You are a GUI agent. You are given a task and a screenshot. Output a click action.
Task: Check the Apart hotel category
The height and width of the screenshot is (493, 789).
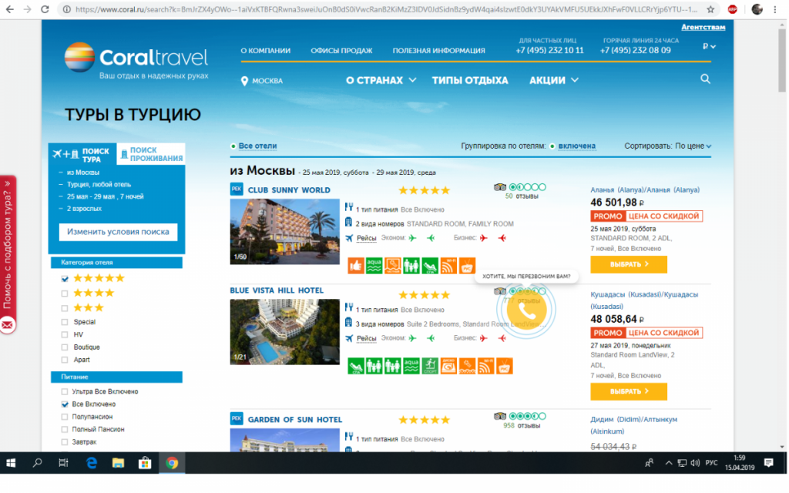point(65,360)
